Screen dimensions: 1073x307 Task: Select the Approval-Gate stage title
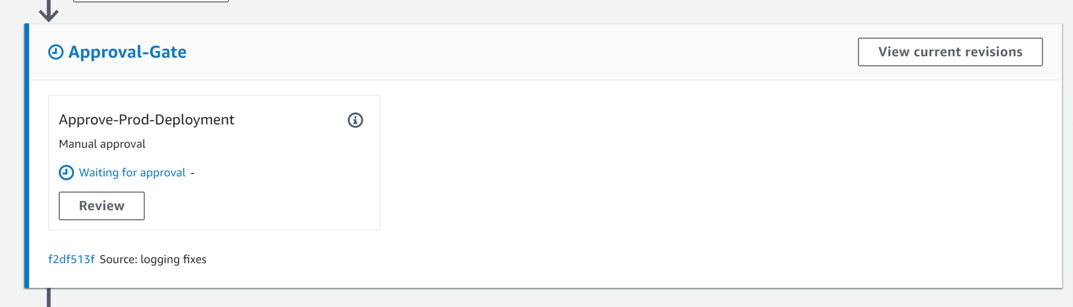point(127,51)
